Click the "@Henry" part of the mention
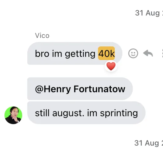The height and width of the screenshot is (156, 163). (x=53, y=89)
